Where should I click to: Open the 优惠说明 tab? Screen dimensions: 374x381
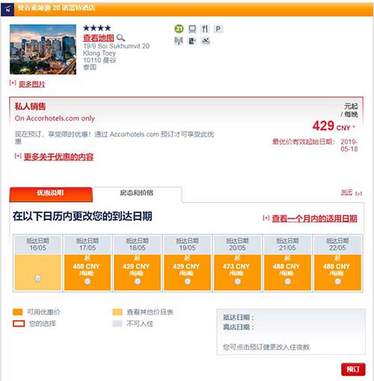point(51,194)
